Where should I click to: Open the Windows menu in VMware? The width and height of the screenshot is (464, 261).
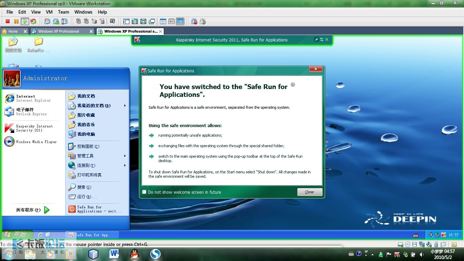pos(83,12)
